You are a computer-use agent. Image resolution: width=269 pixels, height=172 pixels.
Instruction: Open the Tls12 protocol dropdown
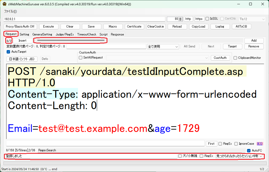[252, 19]
